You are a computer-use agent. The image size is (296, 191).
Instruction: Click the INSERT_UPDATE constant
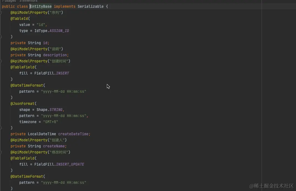pyautogui.click(x=70, y=164)
